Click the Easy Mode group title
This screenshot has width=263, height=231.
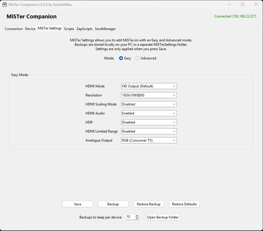pyautogui.click(x=20, y=75)
